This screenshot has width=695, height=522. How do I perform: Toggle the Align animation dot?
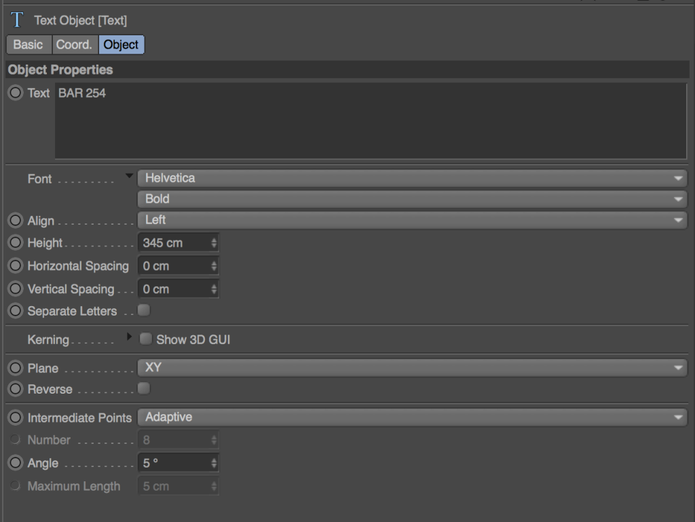click(x=16, y=220)
